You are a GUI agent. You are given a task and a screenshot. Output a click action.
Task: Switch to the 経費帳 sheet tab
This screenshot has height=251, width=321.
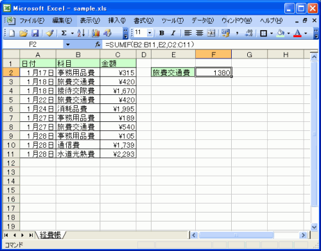50,235
